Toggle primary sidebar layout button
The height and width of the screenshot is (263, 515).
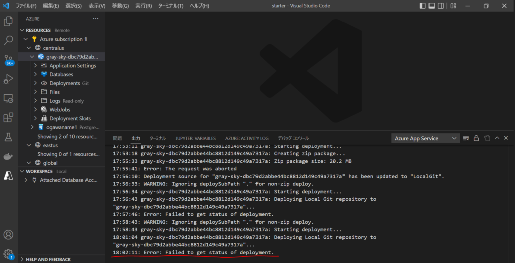[x=423, y=6]
